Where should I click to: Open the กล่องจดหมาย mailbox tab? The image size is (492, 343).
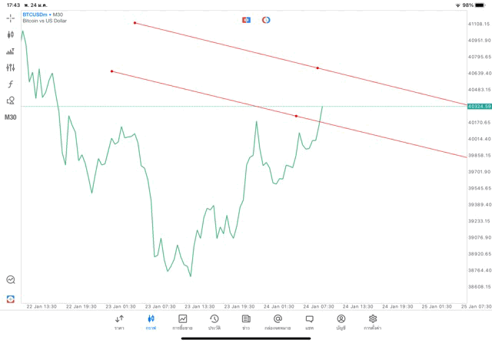coord(278,322)
